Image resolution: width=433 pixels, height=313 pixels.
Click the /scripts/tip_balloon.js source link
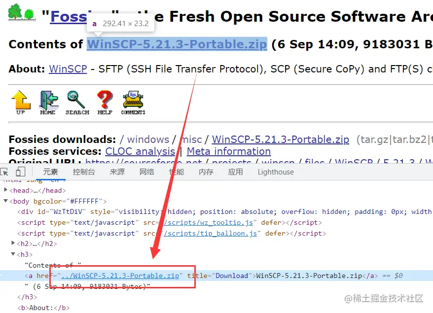click(211, 233)
